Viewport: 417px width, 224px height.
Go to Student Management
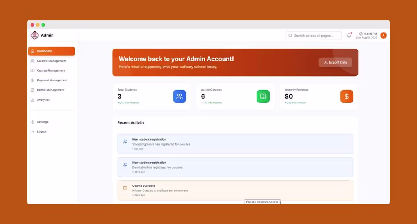[52, 61]
